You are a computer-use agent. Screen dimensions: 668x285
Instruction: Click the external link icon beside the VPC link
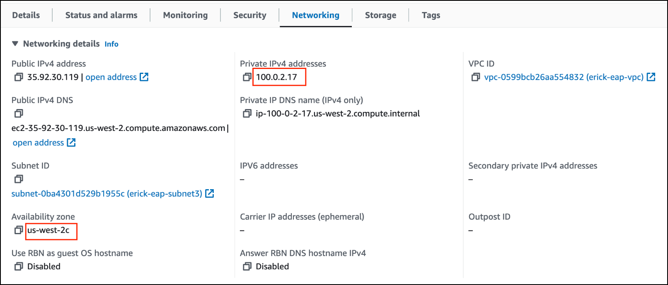point(651,77)
